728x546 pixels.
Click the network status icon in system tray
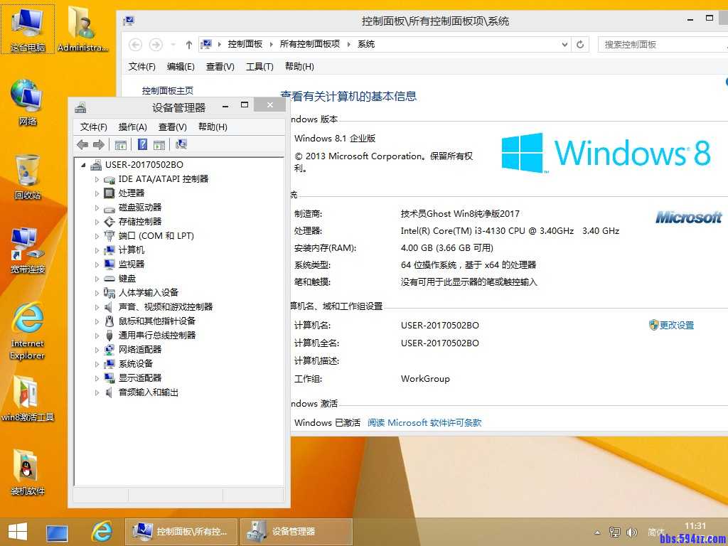coord(614,532)
